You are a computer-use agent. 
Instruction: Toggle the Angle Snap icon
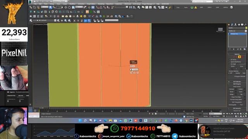(101, 7)
